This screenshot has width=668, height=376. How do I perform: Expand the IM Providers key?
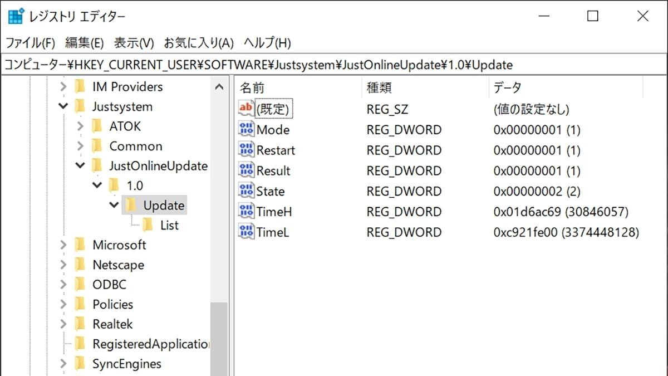(x=63, y=87)
